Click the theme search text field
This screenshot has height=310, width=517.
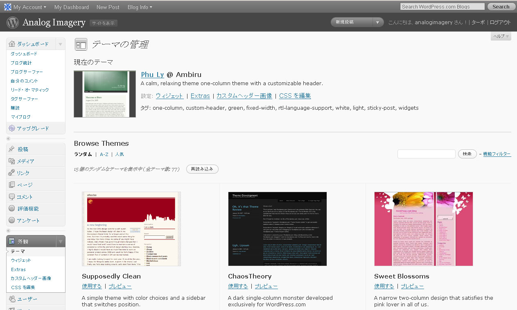[426, 154]
